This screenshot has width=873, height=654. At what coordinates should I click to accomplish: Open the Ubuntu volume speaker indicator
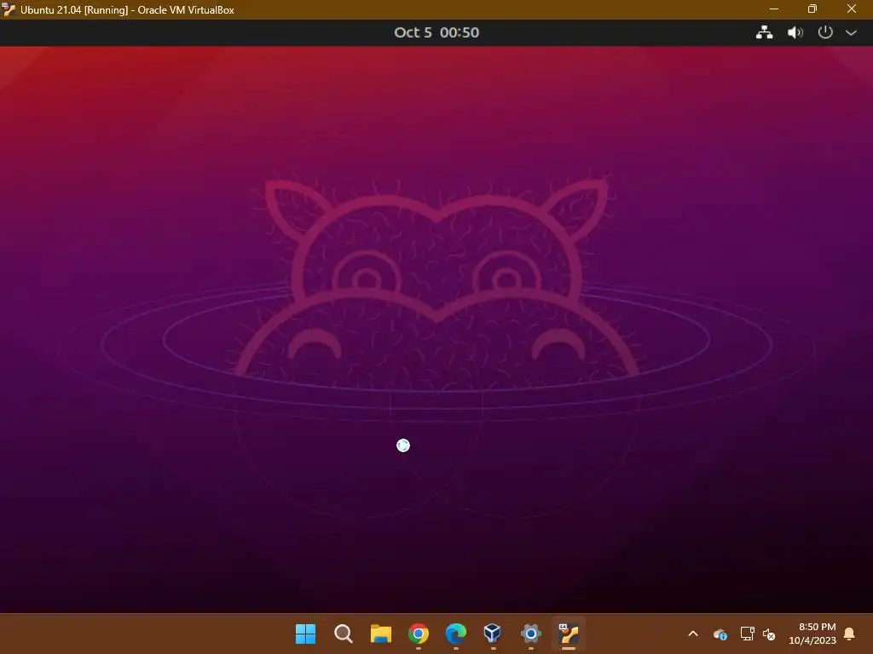795,32
